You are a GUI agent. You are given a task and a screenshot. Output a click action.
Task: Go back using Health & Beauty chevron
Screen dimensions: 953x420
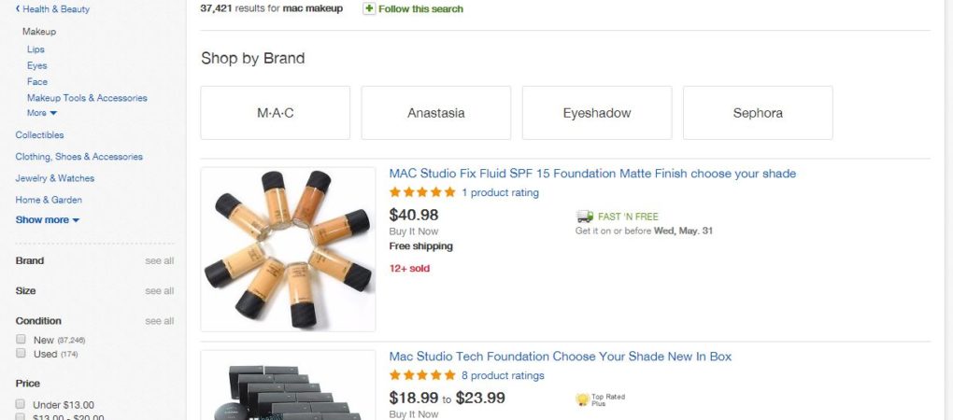[18, 9]
